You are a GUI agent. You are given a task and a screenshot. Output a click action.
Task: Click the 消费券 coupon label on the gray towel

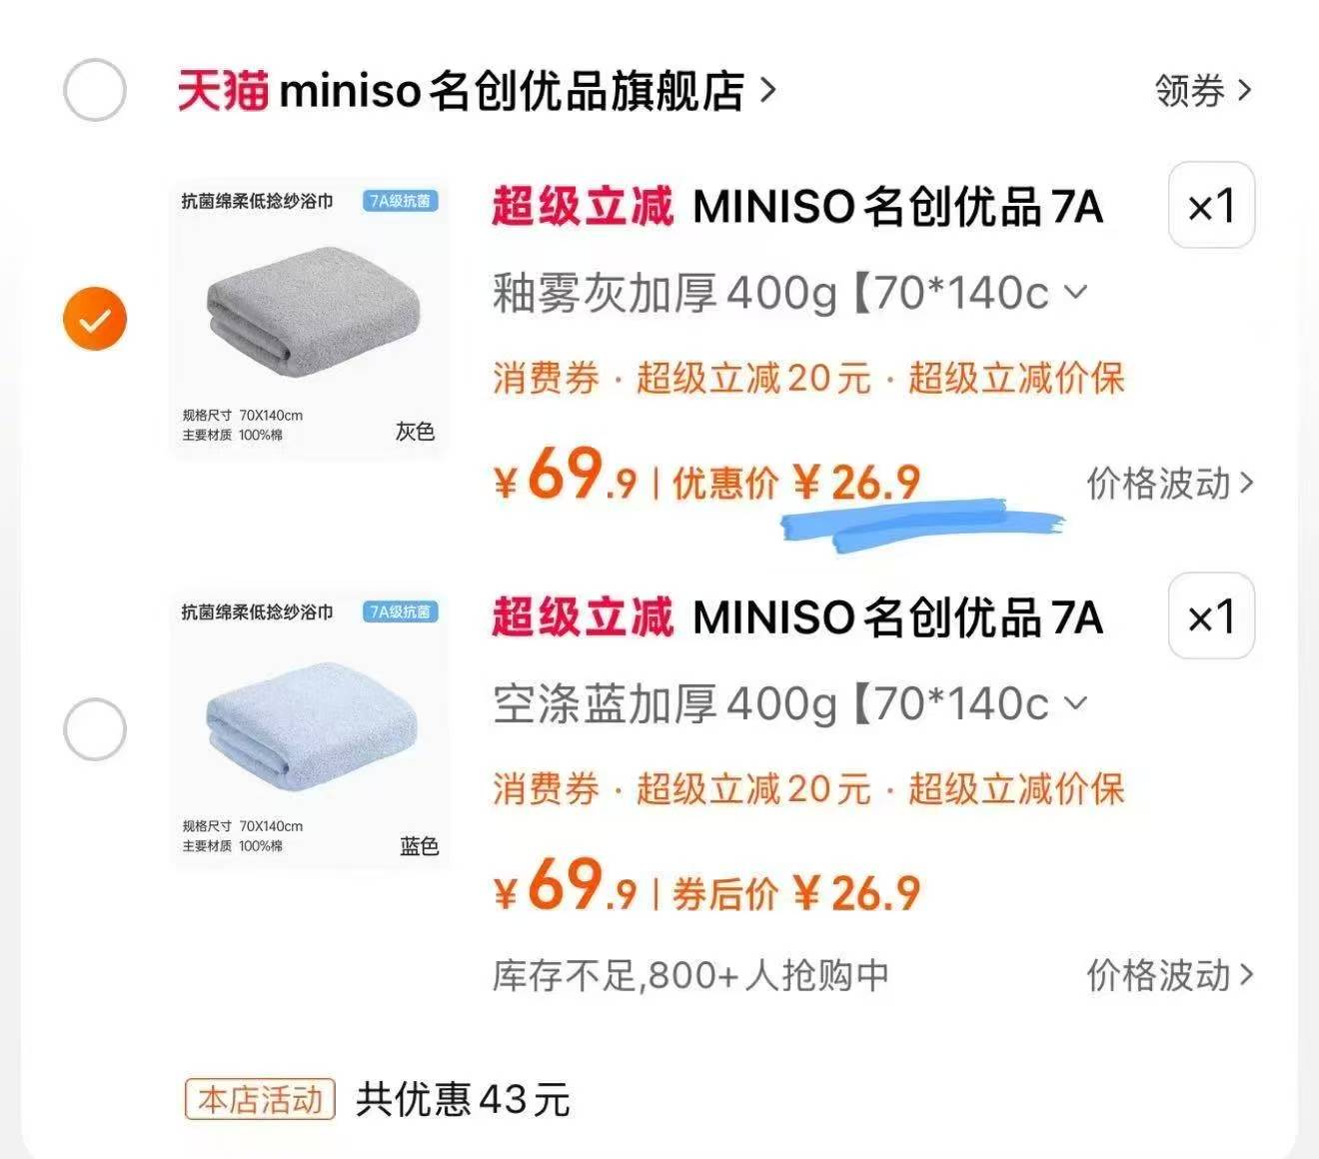point(545,380)
